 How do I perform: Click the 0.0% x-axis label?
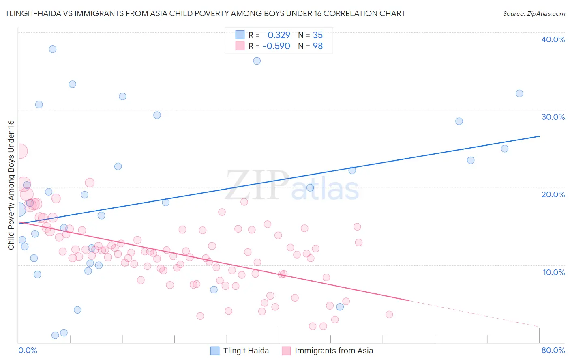tap(28, 350)
